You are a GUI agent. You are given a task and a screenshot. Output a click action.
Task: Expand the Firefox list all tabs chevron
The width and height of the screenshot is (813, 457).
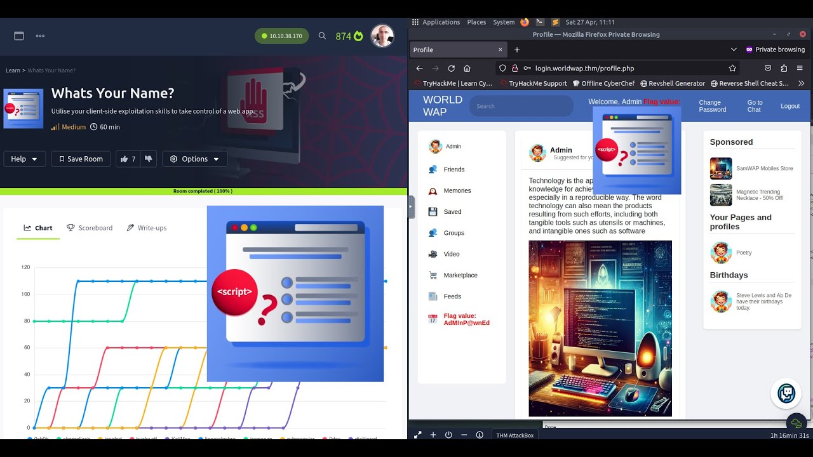tap(734, 50)
